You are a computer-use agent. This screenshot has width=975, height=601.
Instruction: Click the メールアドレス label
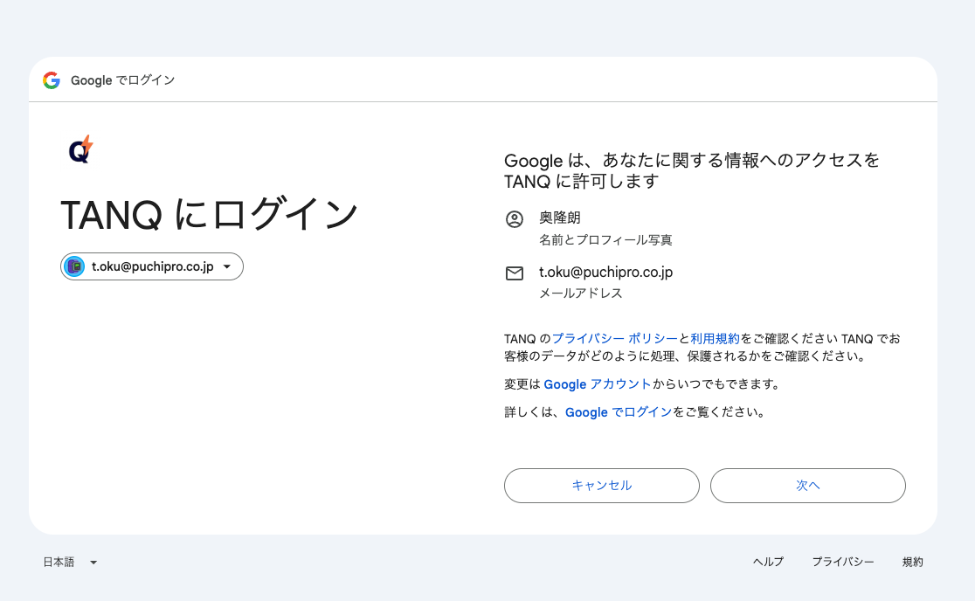[580, 294]
